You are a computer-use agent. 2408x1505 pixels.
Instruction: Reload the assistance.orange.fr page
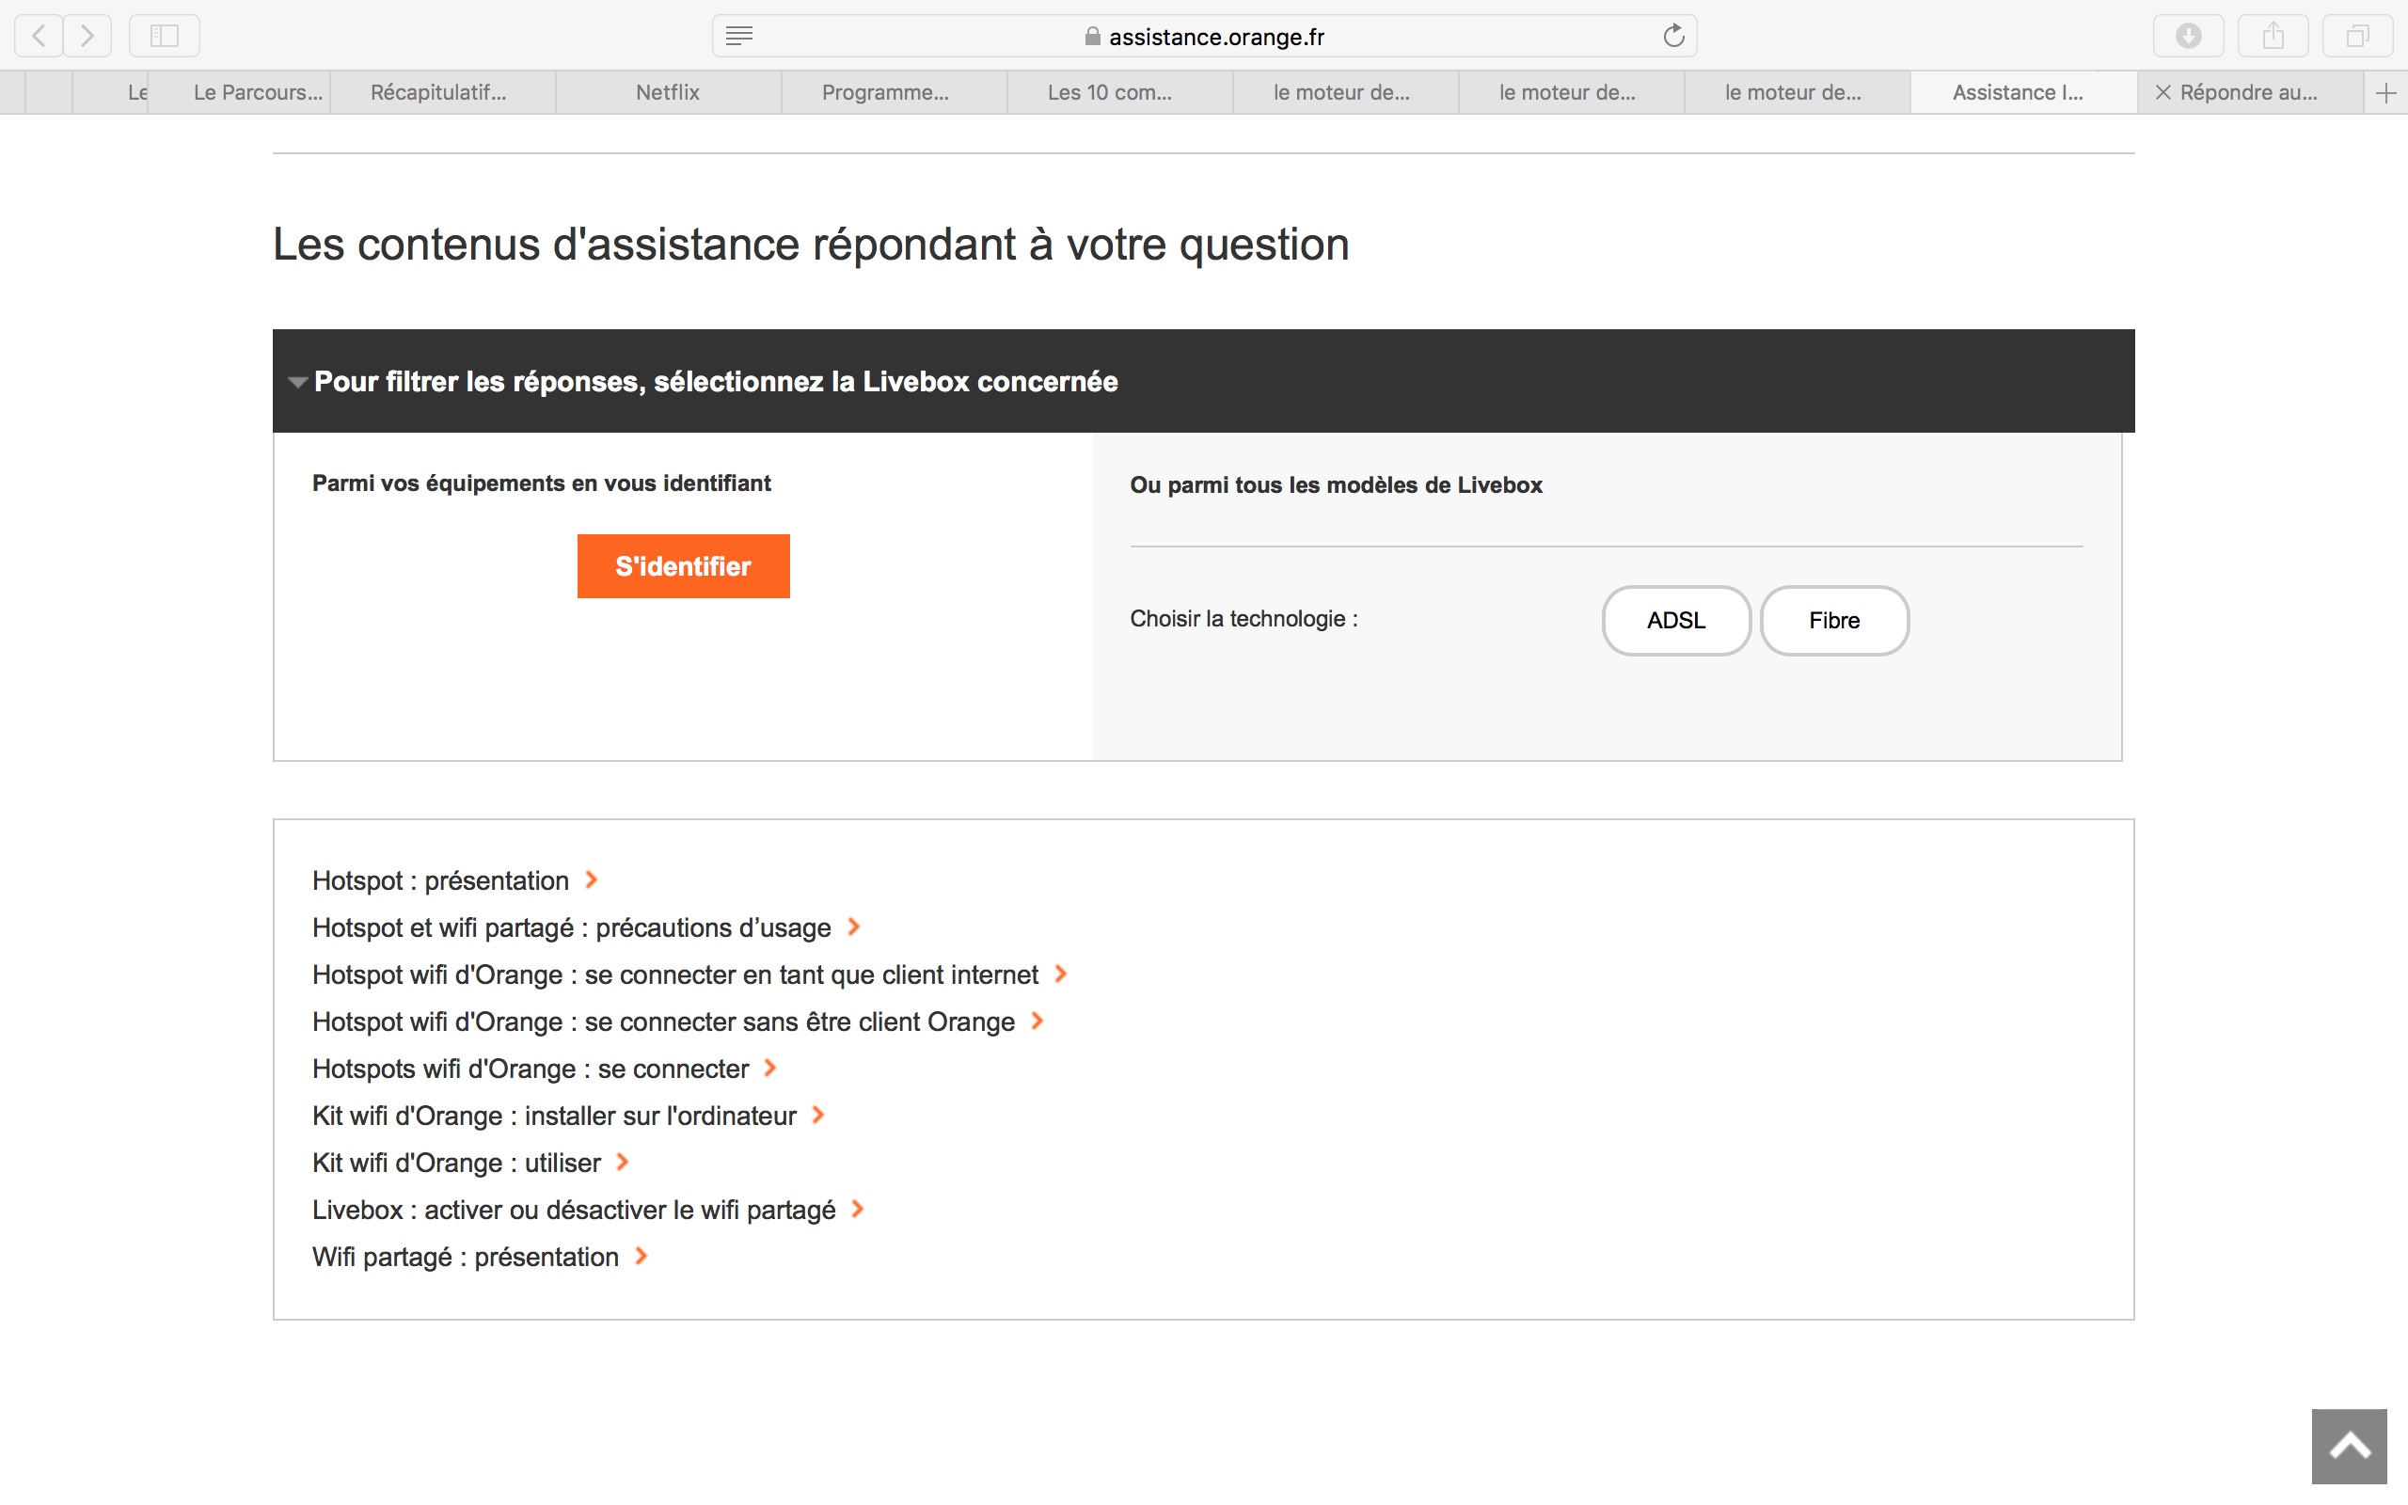click(x=1673, y=36)
